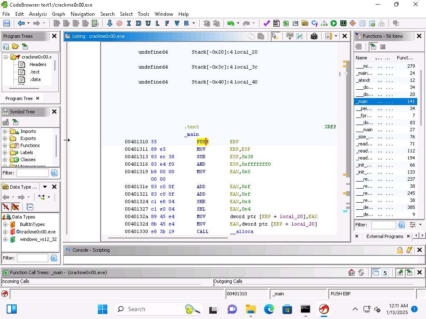Click the __alloca call reference
Viewport: 426px width, 319px height.
(241, 231)
